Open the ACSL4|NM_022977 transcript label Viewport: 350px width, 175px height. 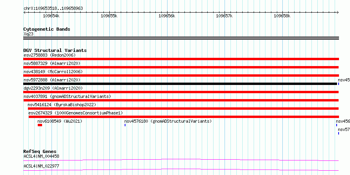(x=41, y=166)
